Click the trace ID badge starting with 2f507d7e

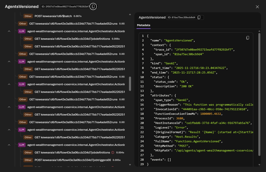coord(65,7)
